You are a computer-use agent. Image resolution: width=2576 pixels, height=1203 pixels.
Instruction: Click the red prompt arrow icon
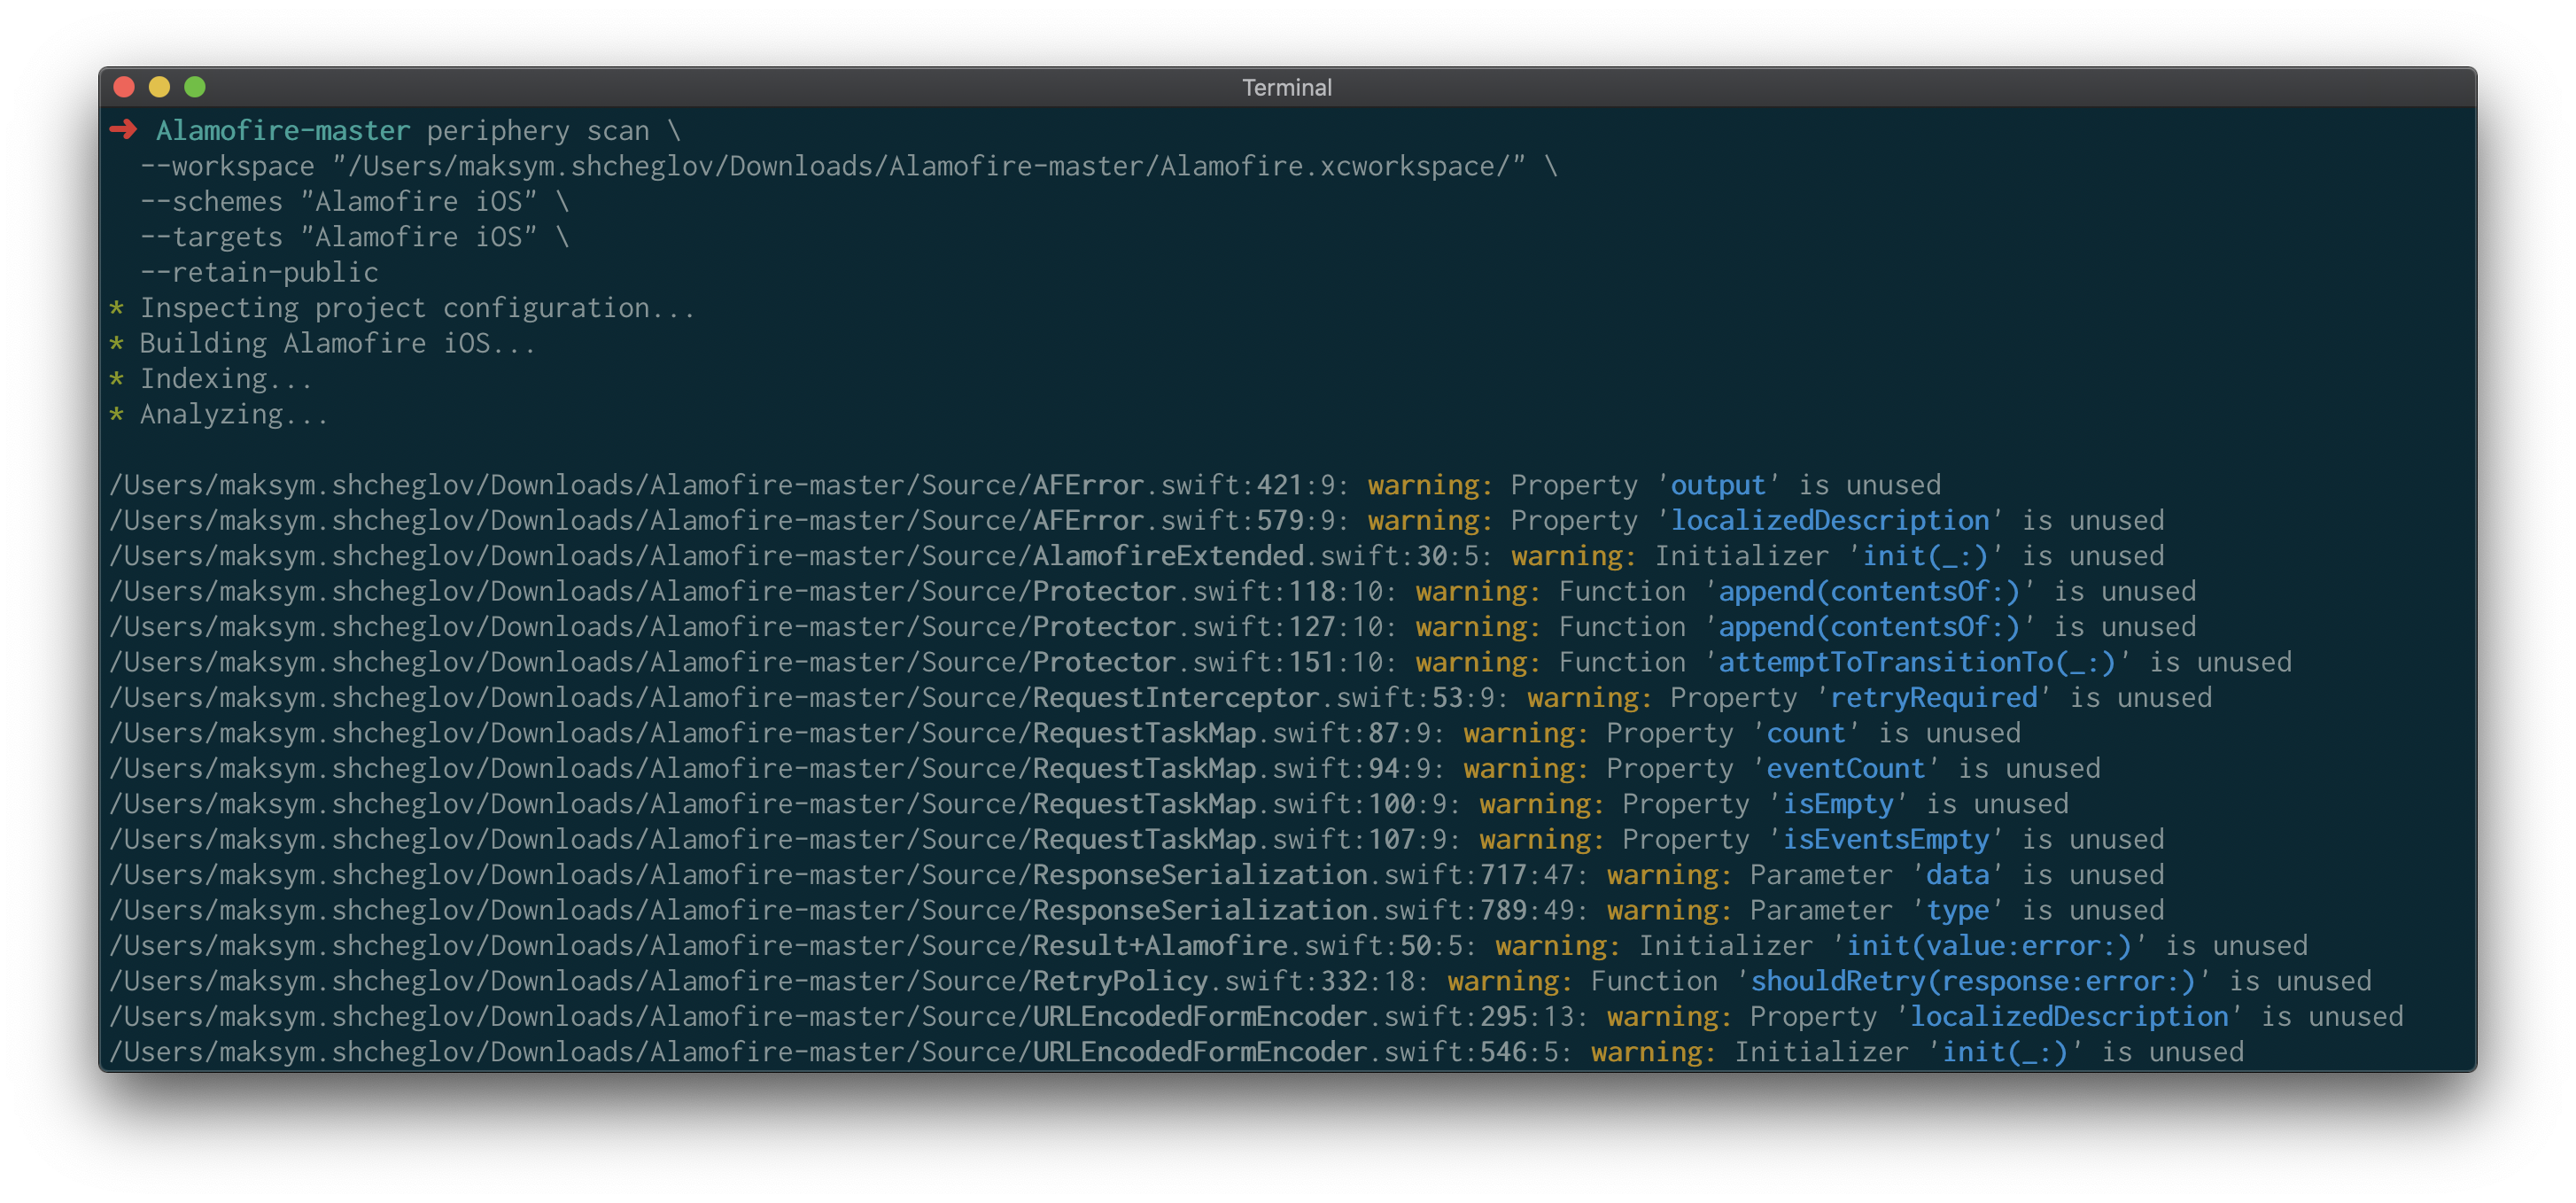pyautogui.click(x=123, y=130)
